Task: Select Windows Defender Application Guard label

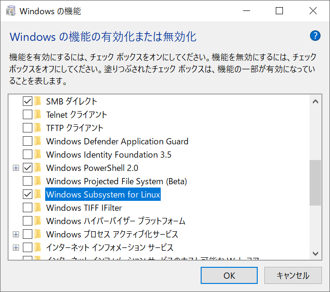Action: click(x=117, y=141)
